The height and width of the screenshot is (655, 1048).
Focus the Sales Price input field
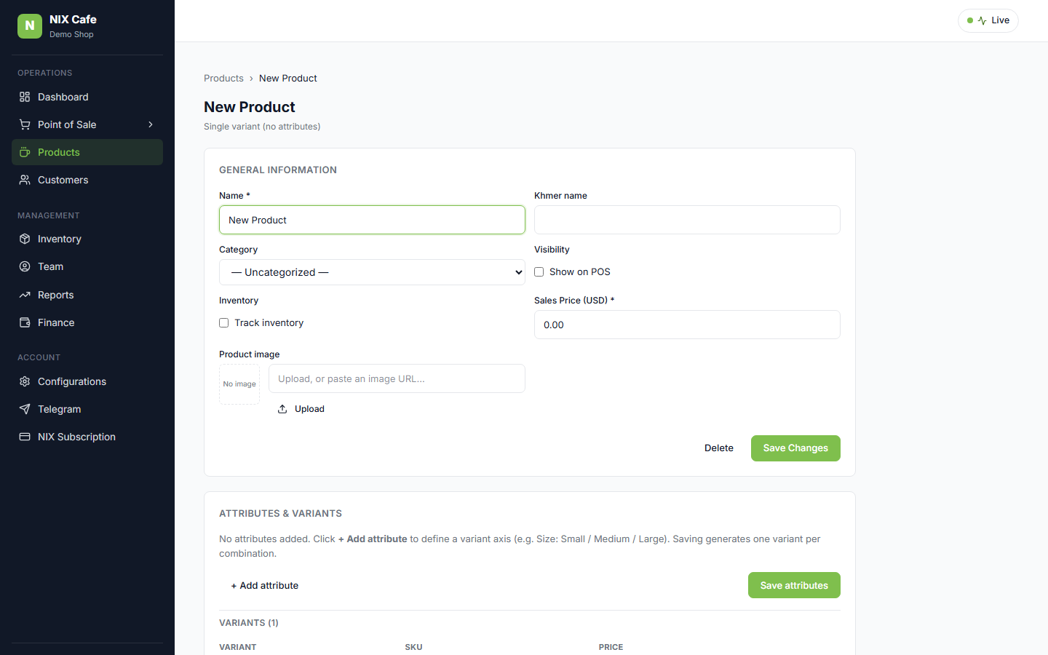(687, 325)
